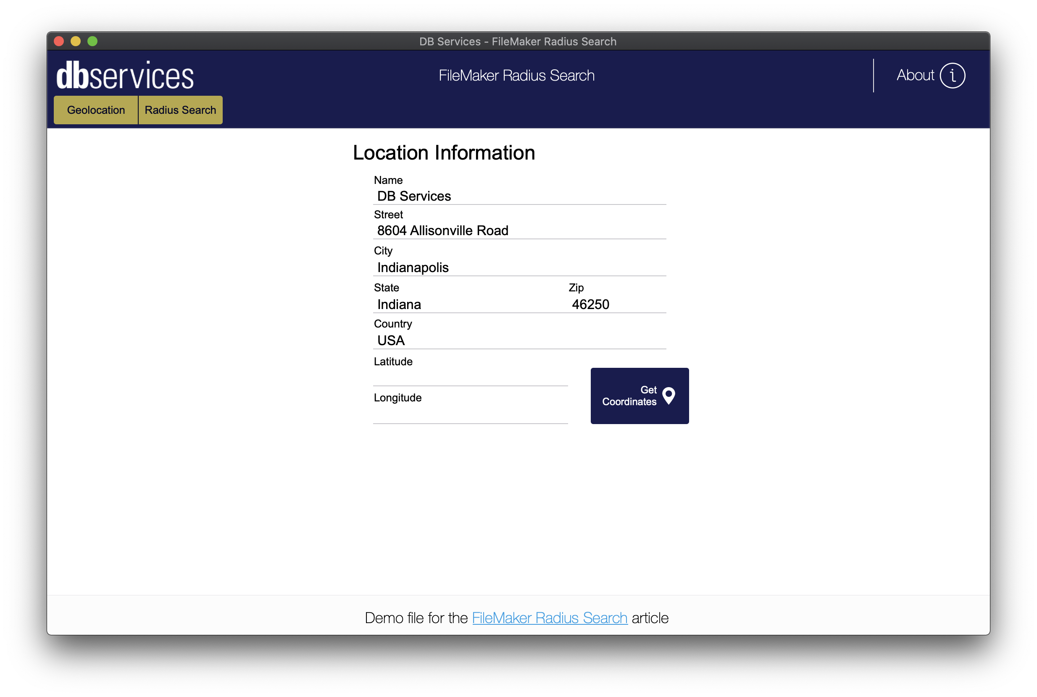
Task: Click the City field Indianapolis
Action: click(519, 267)
